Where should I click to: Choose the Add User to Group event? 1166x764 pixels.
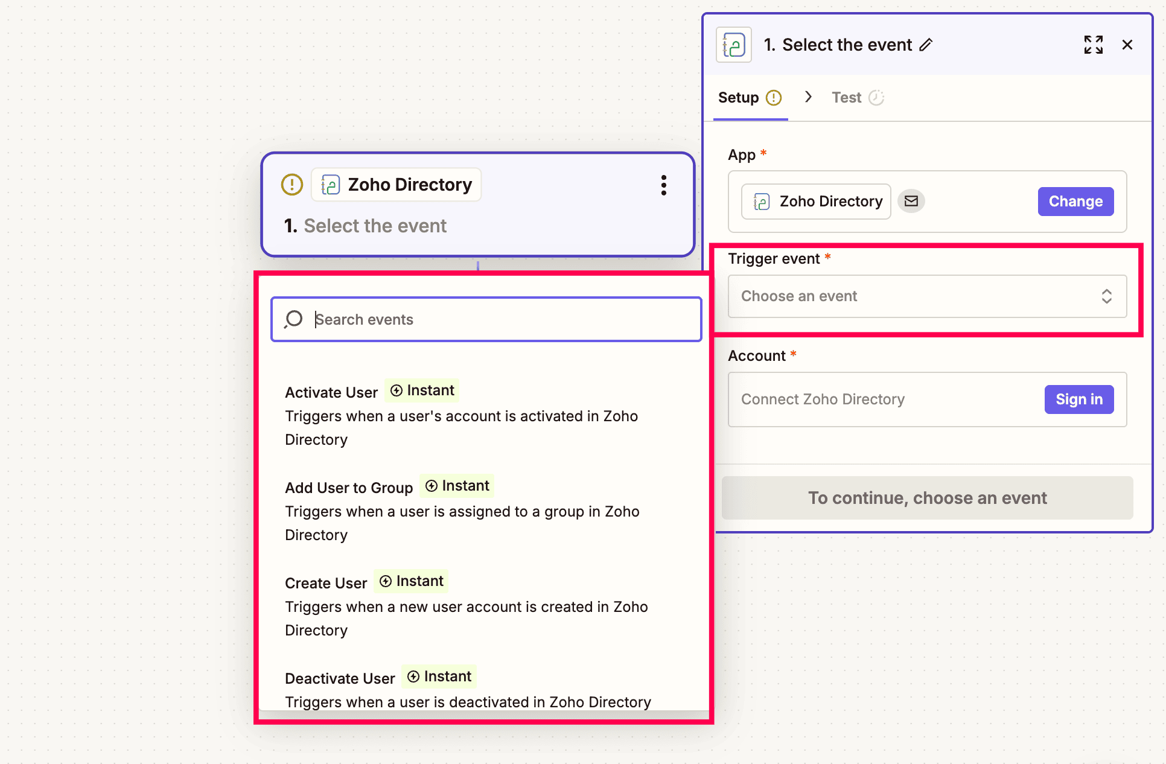(x=349, y=488)
